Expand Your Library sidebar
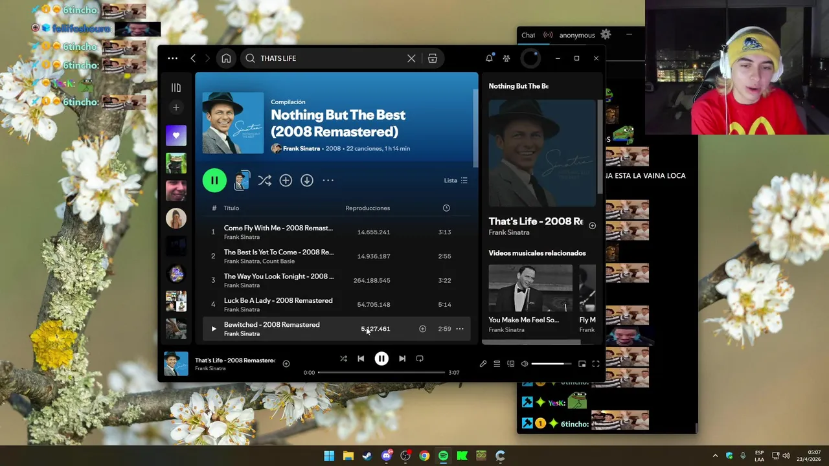Image resolution: width=829 pixels, height=466 pixels. [x=176, y=87]
